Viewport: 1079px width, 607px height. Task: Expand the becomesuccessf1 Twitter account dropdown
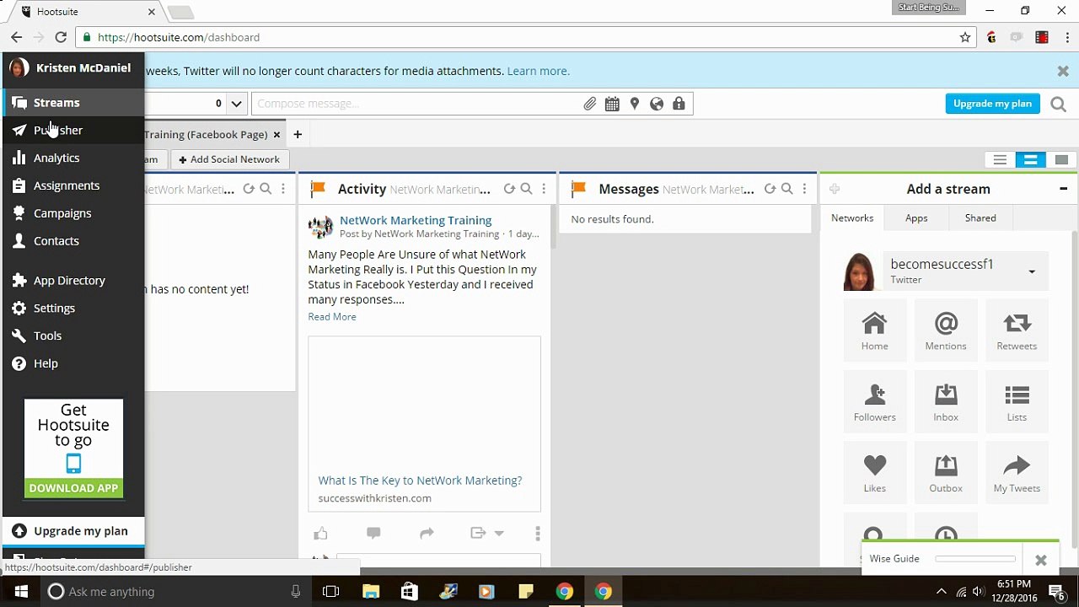pos(1031,271)
